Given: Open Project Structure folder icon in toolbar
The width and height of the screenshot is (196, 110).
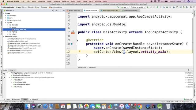Looking at the screenshot, I should click(x=174, y=7).
